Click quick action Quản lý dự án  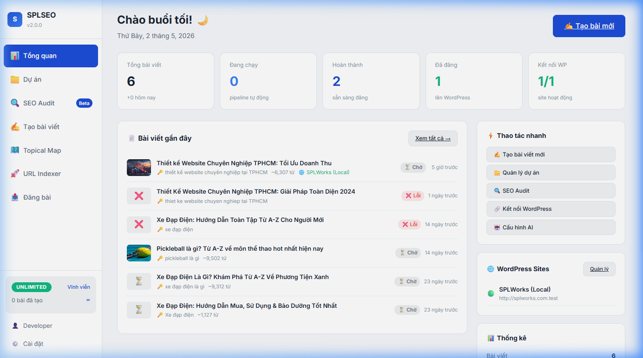click(x=551, y=172)
